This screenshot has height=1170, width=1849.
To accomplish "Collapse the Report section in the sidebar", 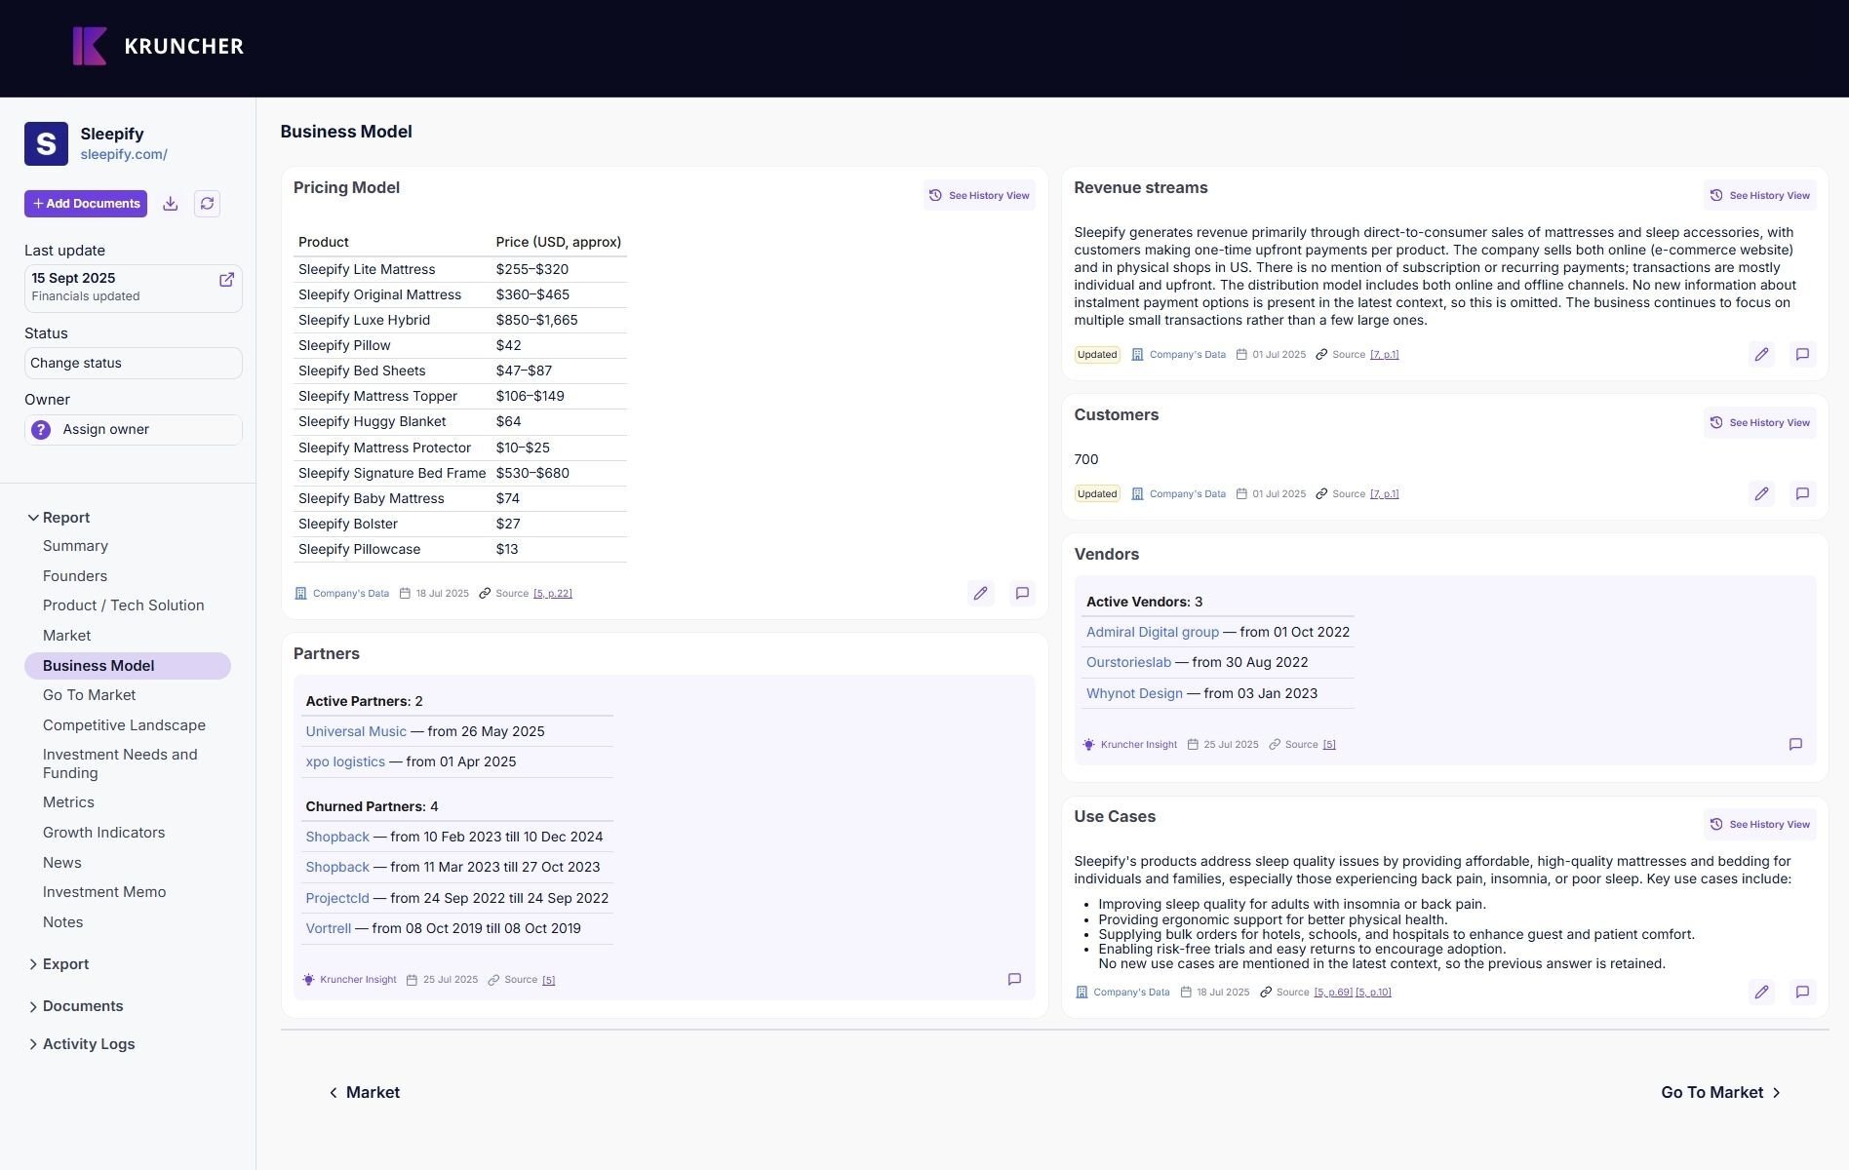I will pos(34,518).
